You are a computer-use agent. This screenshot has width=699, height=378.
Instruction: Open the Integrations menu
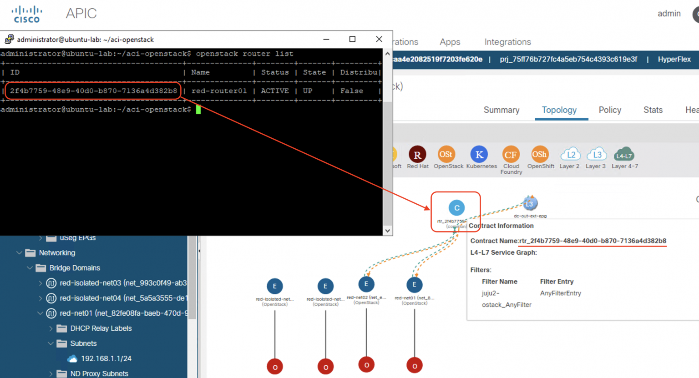(507, 42)
